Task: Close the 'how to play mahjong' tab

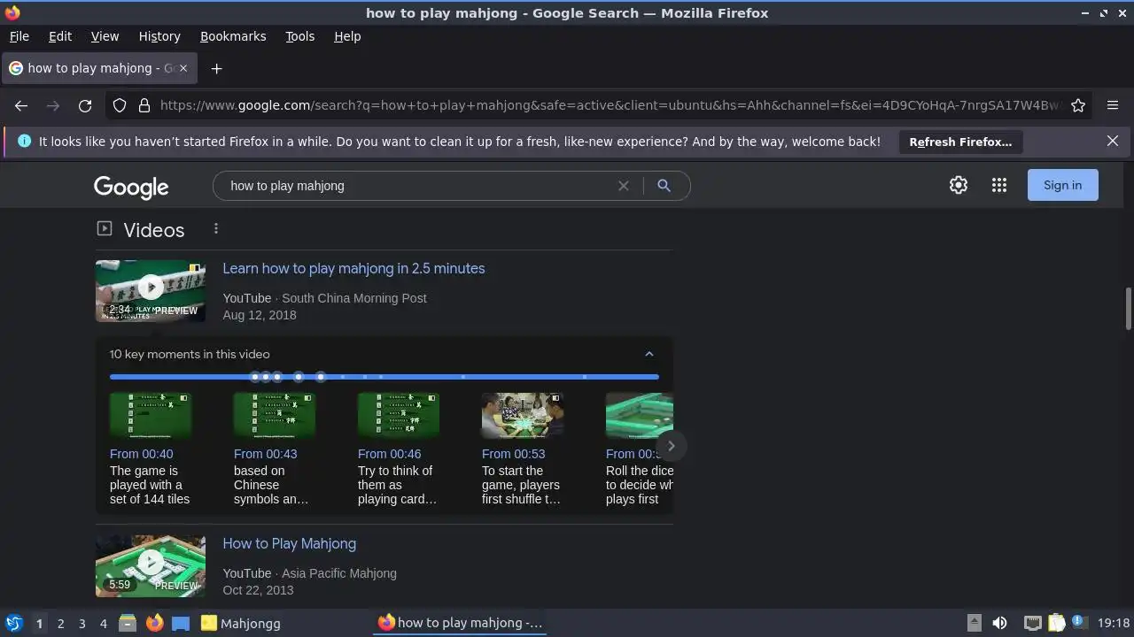Action: (183, 68)
